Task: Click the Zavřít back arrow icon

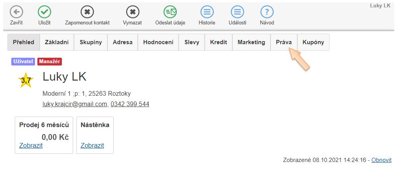Action: (16, 12)
